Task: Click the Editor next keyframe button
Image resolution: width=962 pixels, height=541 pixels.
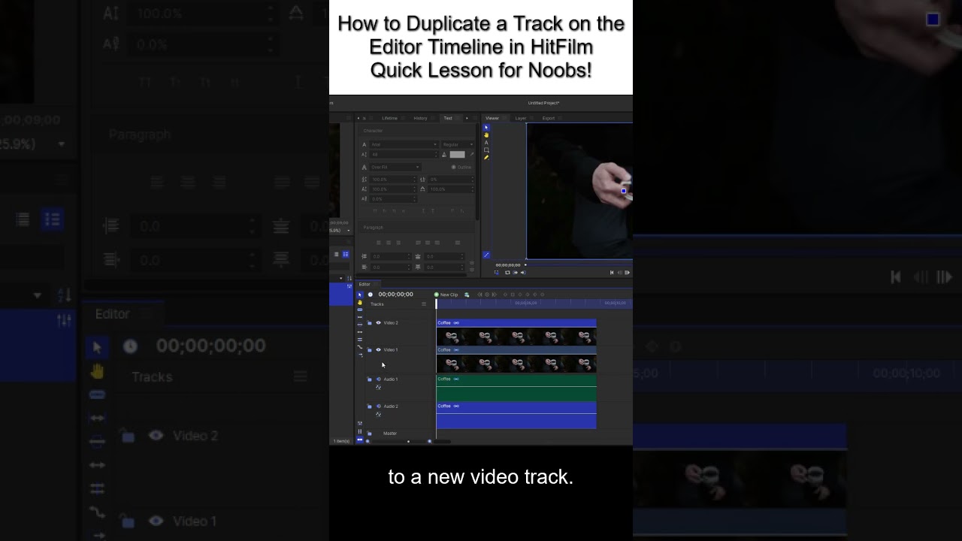Action: [494, 295]
